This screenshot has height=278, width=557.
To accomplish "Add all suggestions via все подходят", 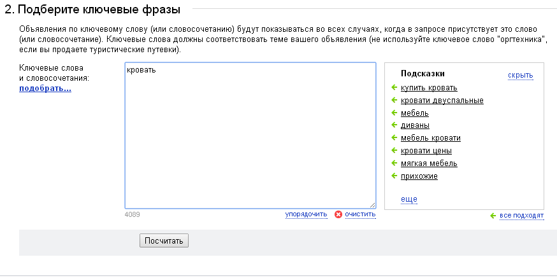I will point(521,216).
